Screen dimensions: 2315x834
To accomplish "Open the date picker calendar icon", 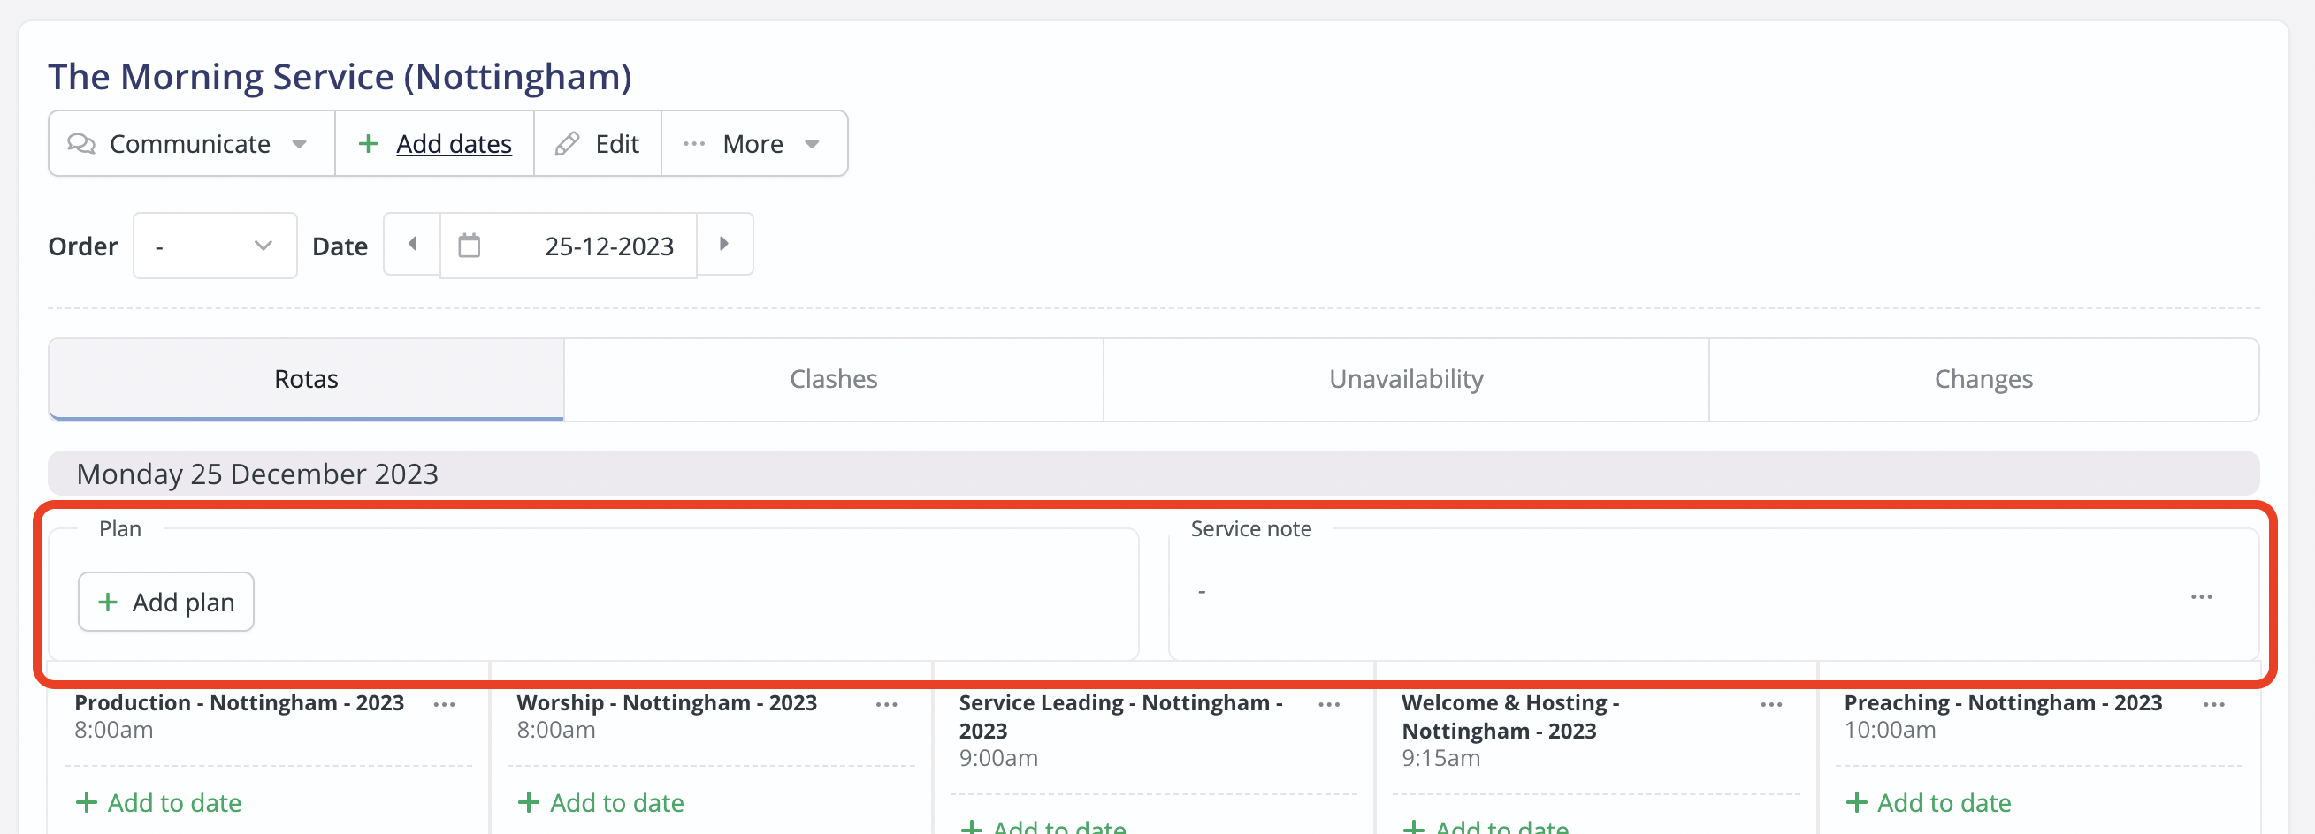I will coord(471,244).
